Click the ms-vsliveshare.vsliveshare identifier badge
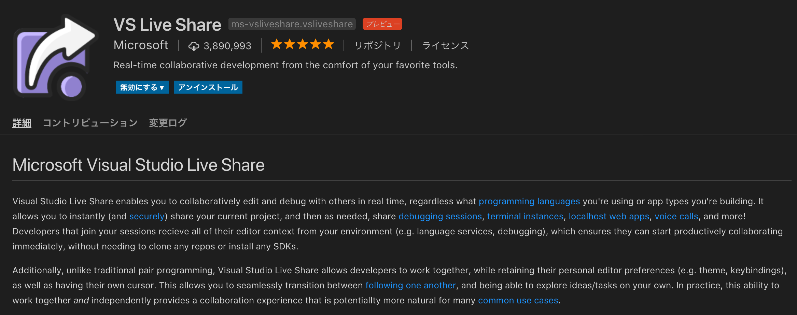The width and height of the screenshot is (797, 315). click(x=291, y=24)
